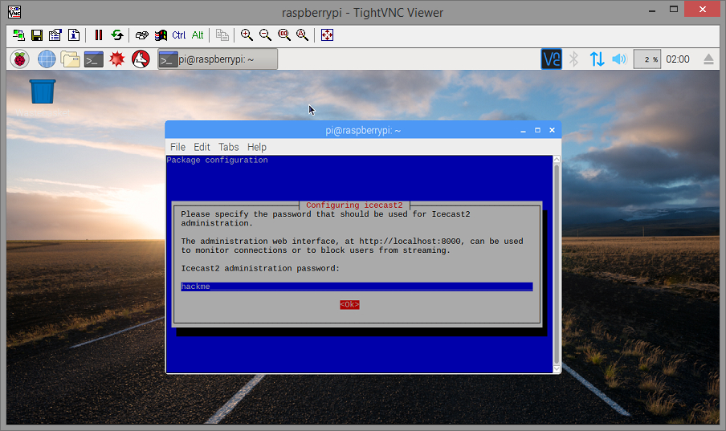Toggle the Alt key toolbar button
The image size is (726, 431).
(198, 35)
